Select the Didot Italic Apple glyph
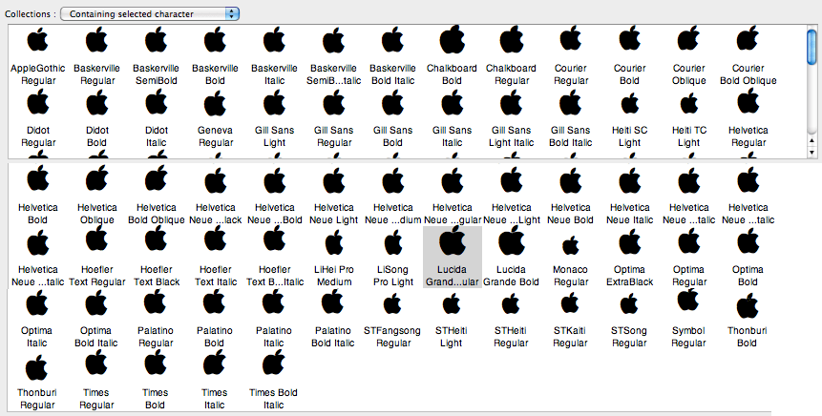822x416 pixels. (x=157, y=103)
